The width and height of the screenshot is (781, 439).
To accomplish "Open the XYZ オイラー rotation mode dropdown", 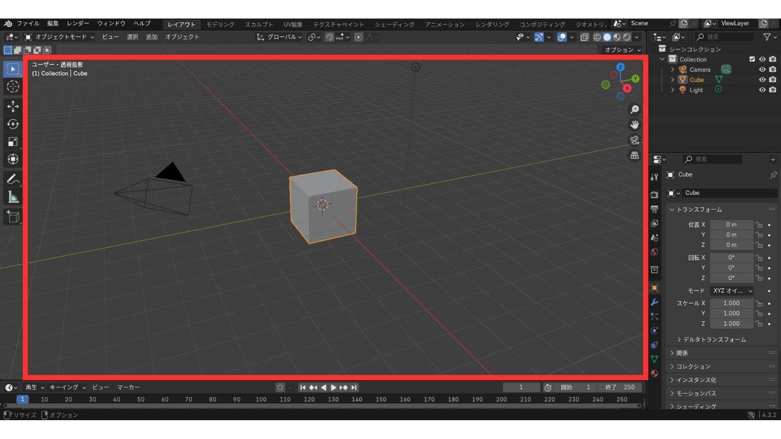I will [732, 291].
